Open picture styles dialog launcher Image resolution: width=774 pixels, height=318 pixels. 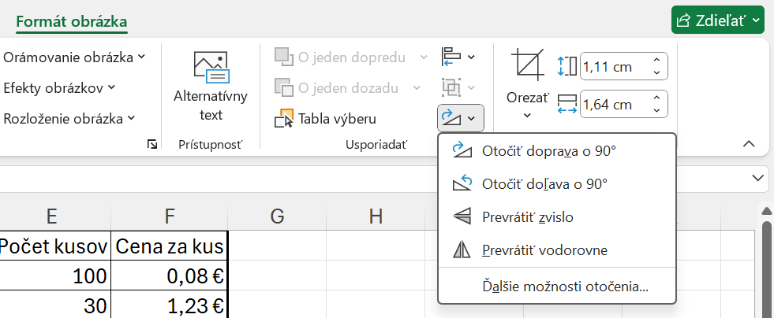click(152, 144)
